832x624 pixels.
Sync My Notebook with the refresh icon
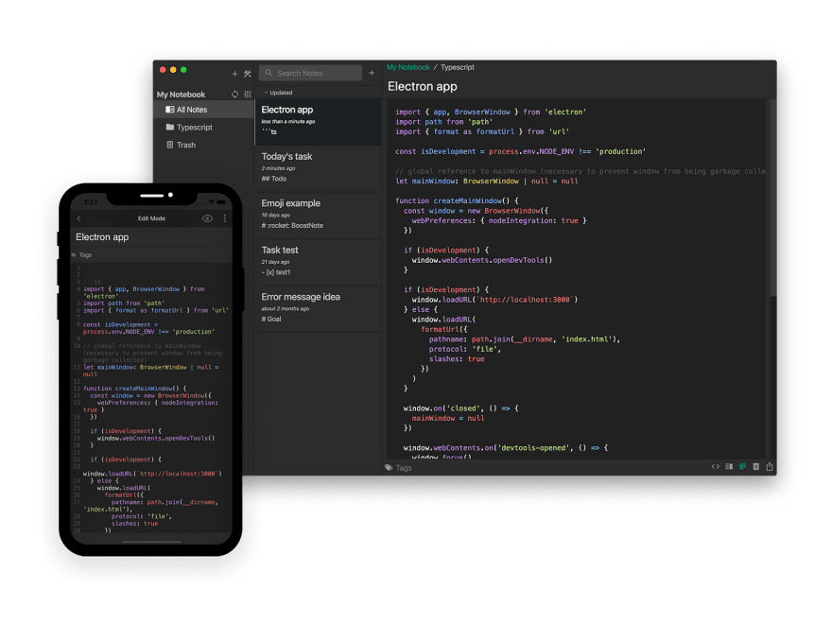(235, 94)
